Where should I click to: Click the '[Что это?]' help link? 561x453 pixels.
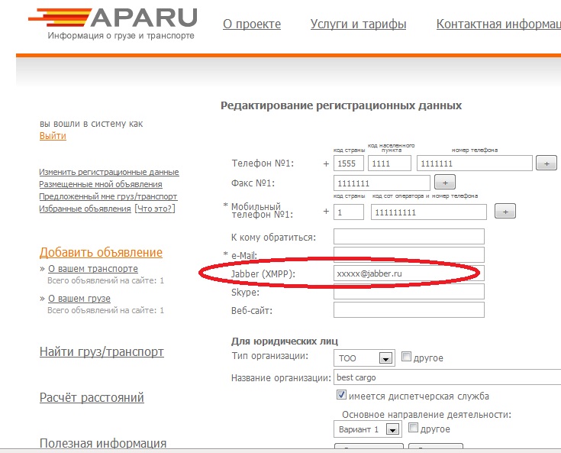click(x=155, y=209)
